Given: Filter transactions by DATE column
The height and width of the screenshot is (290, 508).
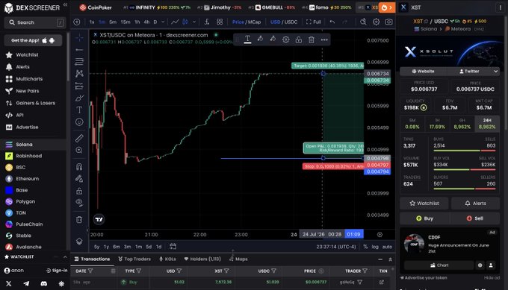Looking at the screenshot, I should pos(90,271).
